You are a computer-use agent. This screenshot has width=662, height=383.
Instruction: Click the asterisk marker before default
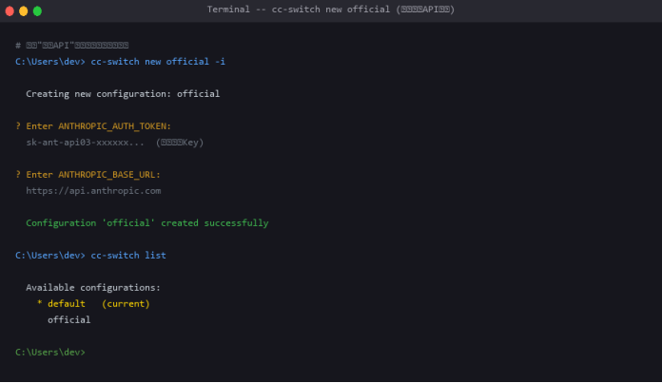[39, 305]
